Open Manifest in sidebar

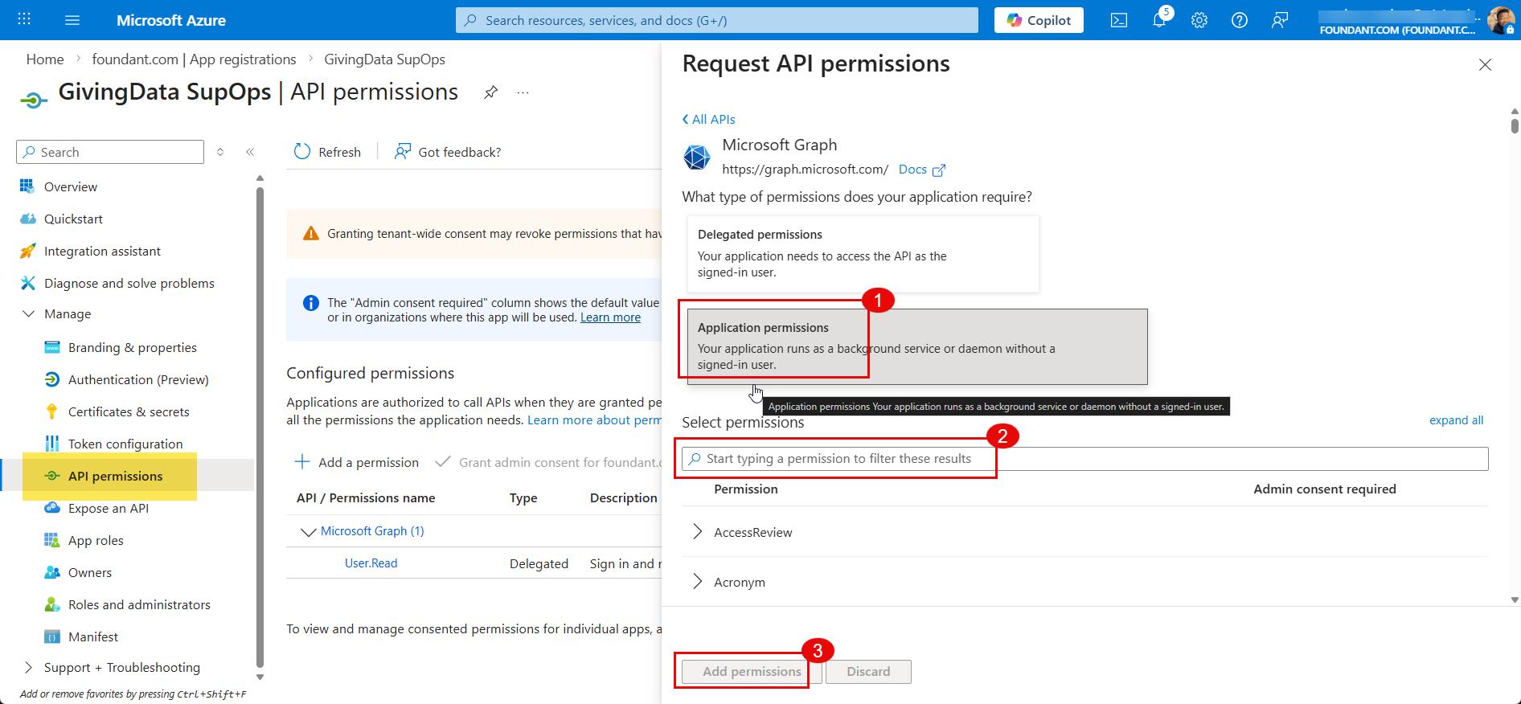click(92, 636)
